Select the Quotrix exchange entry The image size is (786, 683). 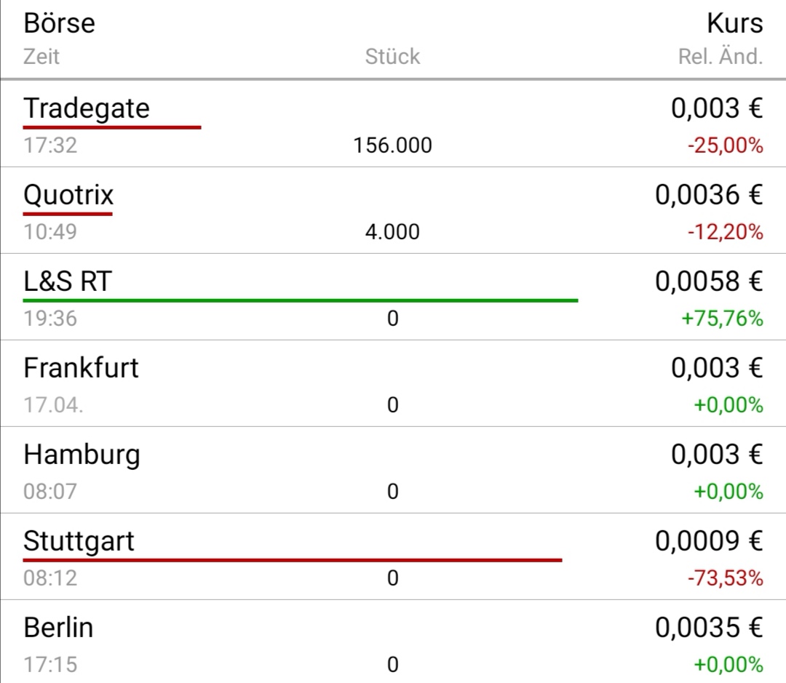[68, 195]
